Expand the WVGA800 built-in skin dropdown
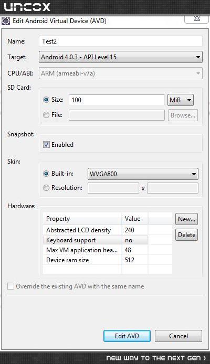The width and height of the screenshot is (210, 364). pyautogui.click(x=143, y=174)
